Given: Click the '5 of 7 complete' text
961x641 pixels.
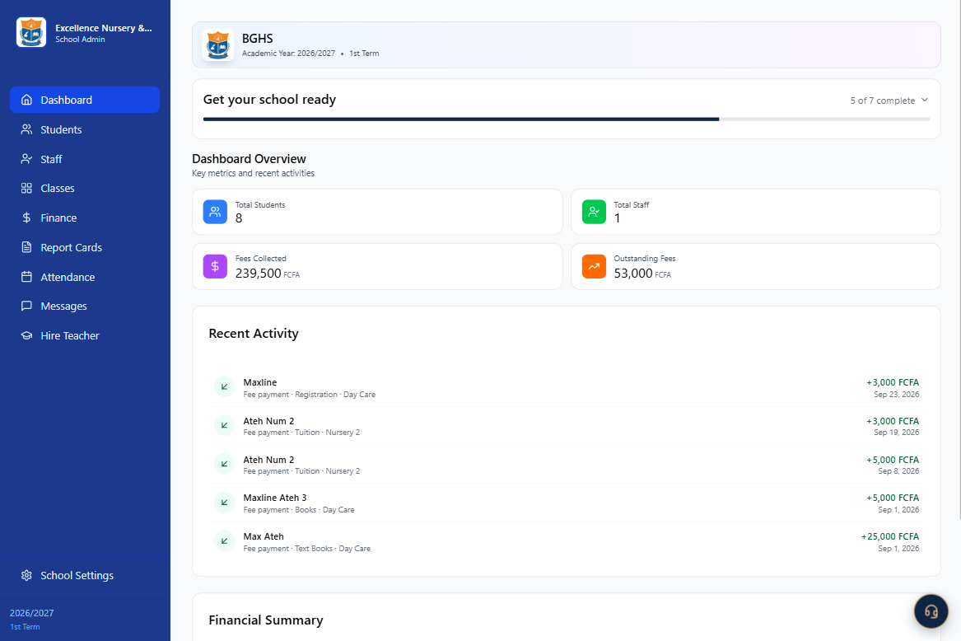Looking at the screenshot, I should pyautogui.click(x=883, y=101).
